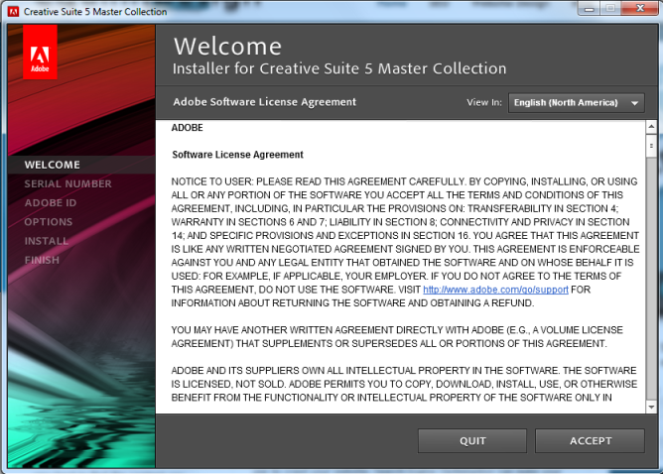The image size is (663, 474).
Task: Accept the license agreement
Action: [590, 440]
